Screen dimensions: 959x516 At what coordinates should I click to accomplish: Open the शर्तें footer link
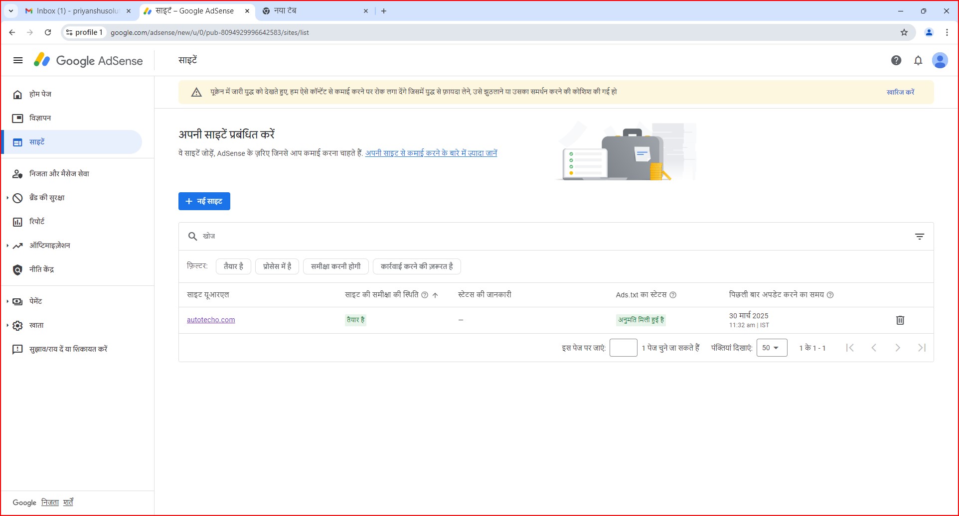(68, 502)
